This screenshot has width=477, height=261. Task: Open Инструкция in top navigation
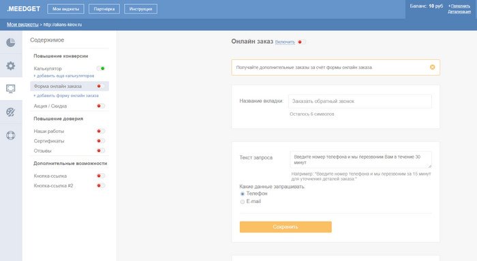[140, 9]
